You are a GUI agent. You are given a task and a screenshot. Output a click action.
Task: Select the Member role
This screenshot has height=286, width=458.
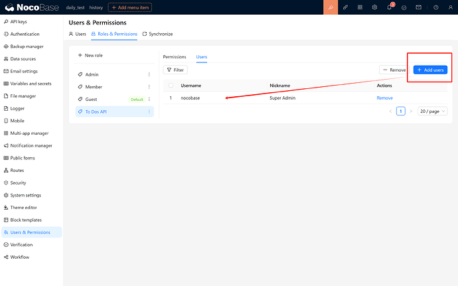[114, 87]
